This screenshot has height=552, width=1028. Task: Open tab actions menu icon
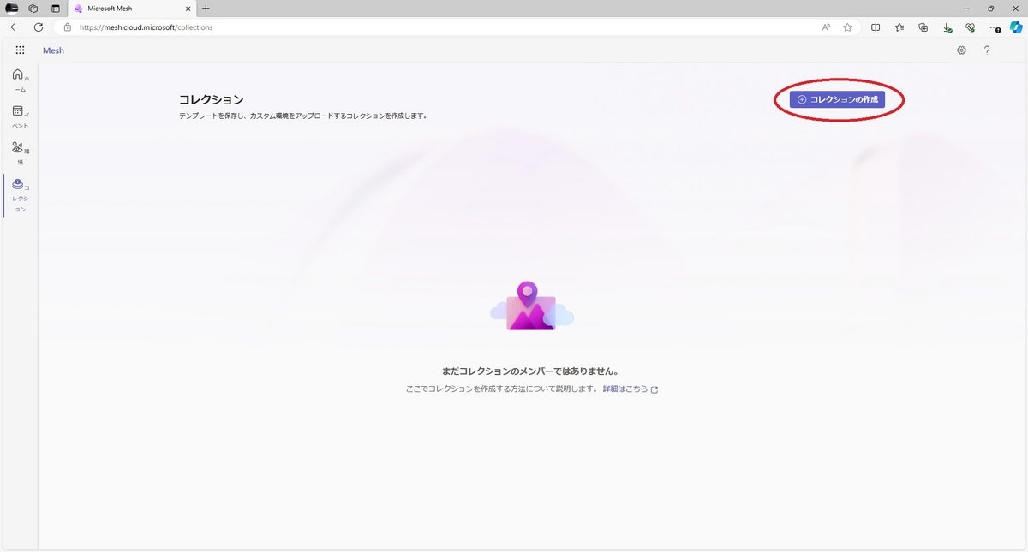pos(56,9)
